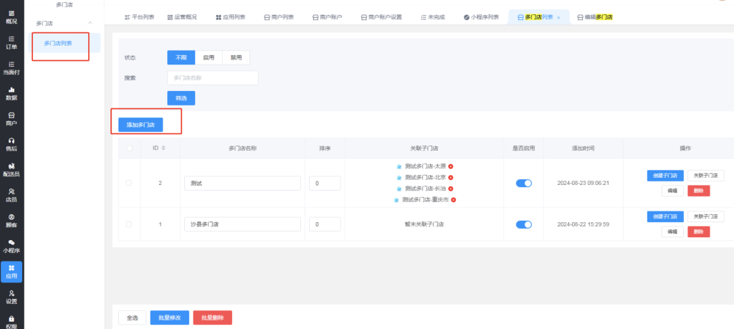Remove linked sub-store 测试多门店-太原
This screenshot has width=734, height=329.
coord(451,166)
